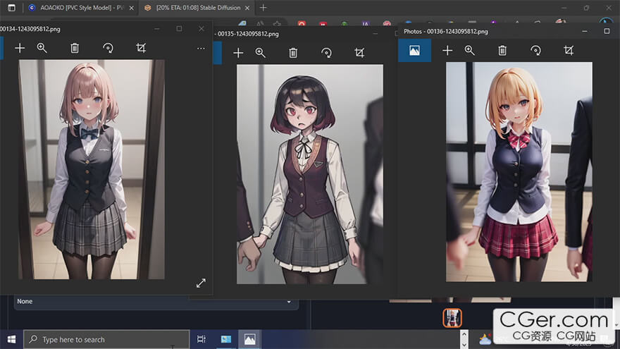Rotate the 00134 photo

[108, 48]
